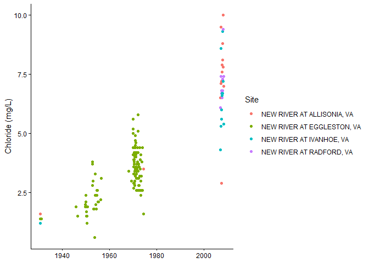Select legend label NEW RIVER AT RADFORD, VA

(307, 152)
